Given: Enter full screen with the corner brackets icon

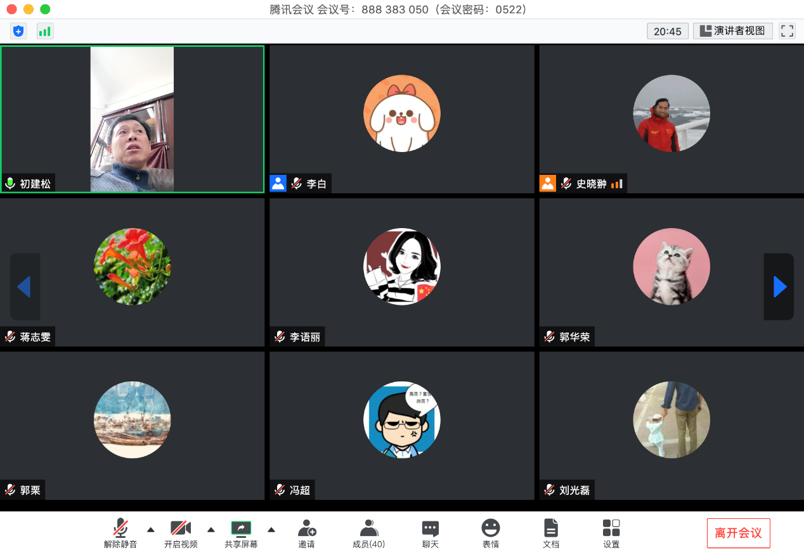Looking at the screenshot, I should click(787, 31).
